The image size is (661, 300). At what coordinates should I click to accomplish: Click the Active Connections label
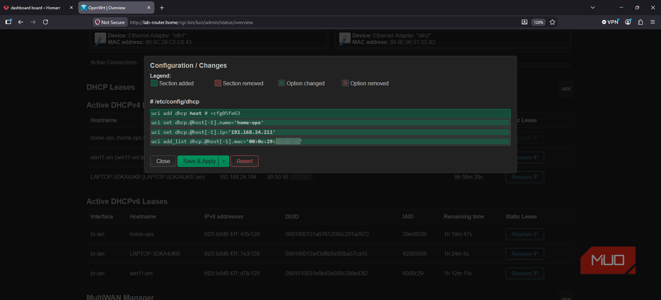coord(113,62)
